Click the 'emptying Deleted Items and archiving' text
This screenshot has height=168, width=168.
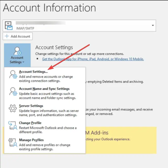coord(115,82)
